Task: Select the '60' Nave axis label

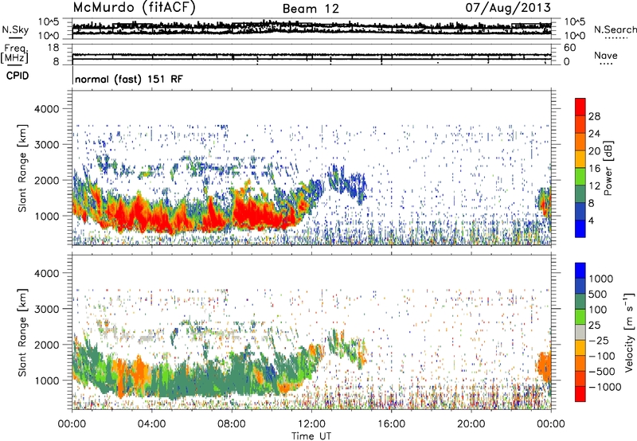Action: (x=569, y=48)
